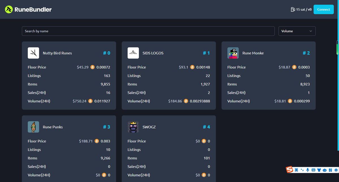Click the RuneBundler logo icon
This screenshot has width=339, height=182.
click(x=9, y=9)
